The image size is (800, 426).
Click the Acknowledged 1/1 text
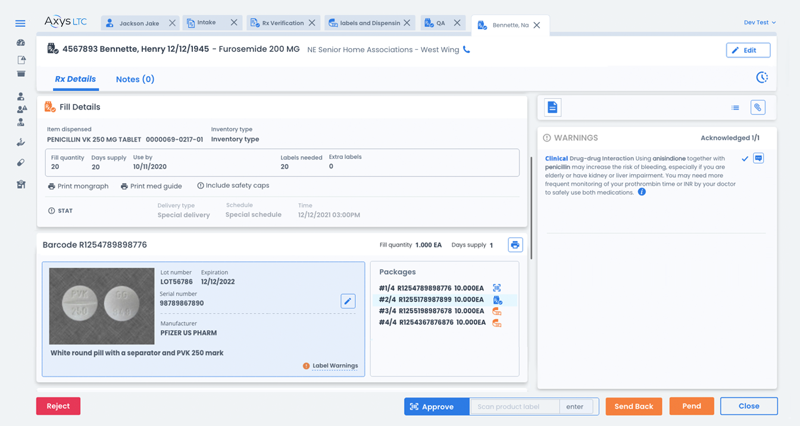point(730,138)
